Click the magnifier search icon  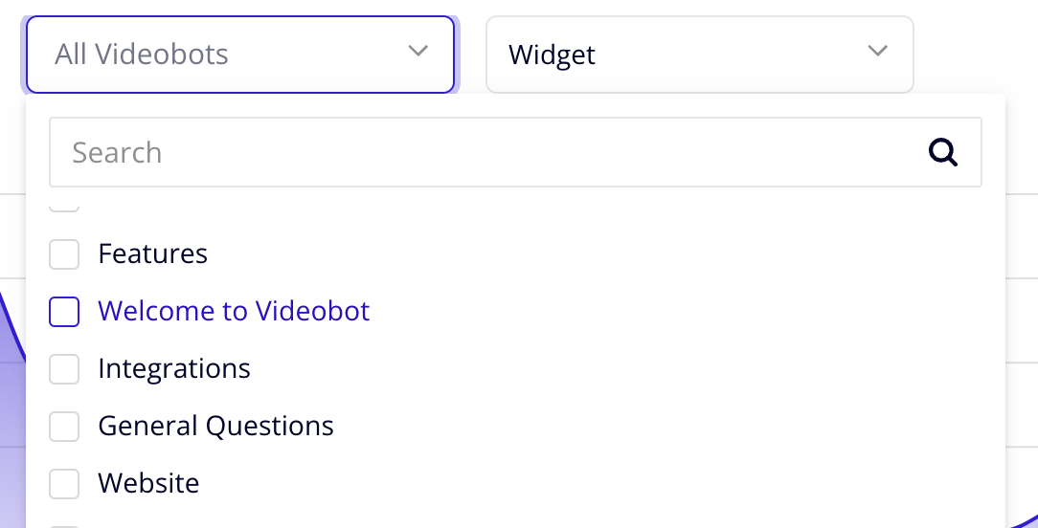coord(943,152)
